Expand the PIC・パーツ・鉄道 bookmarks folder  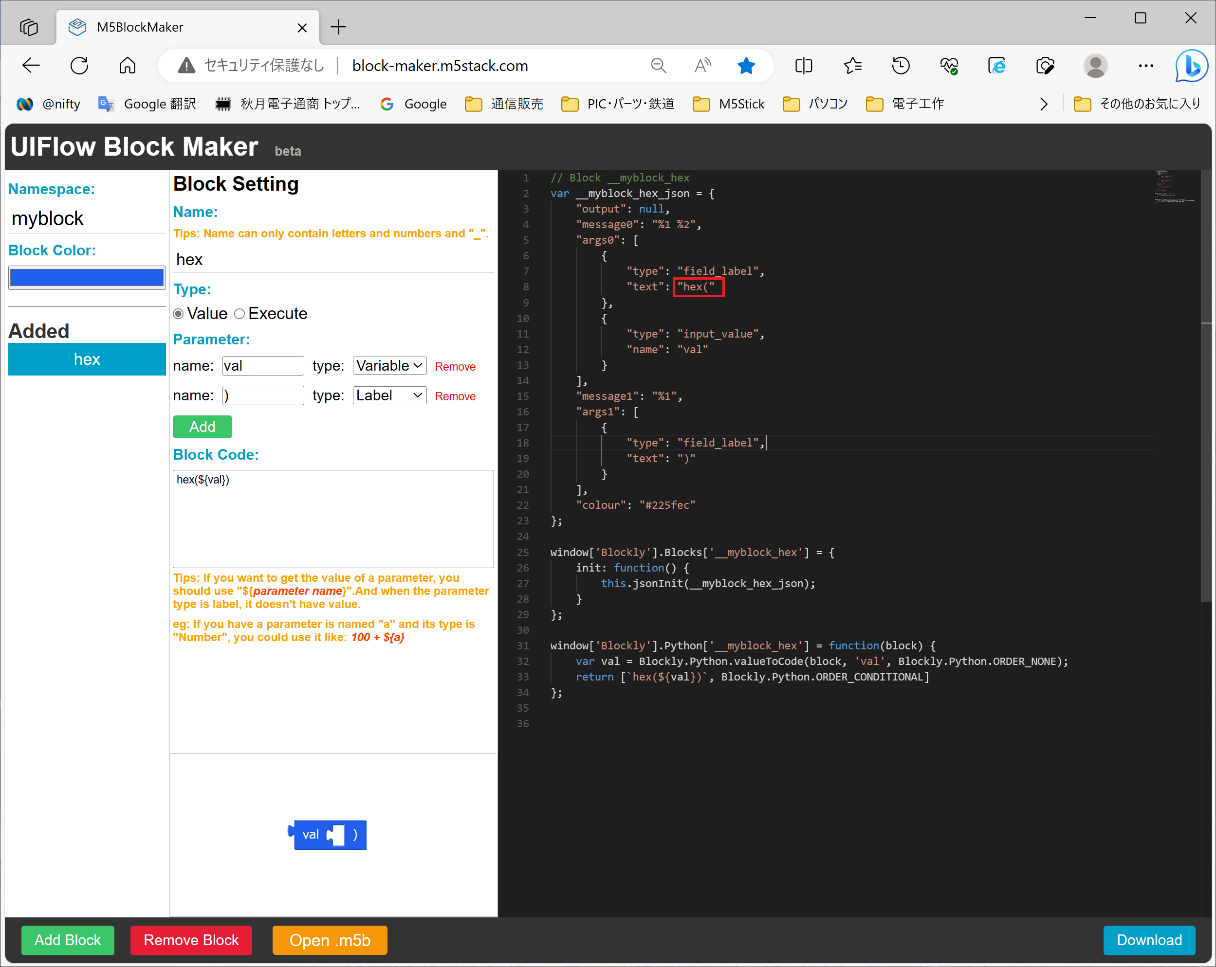point(618,104)
